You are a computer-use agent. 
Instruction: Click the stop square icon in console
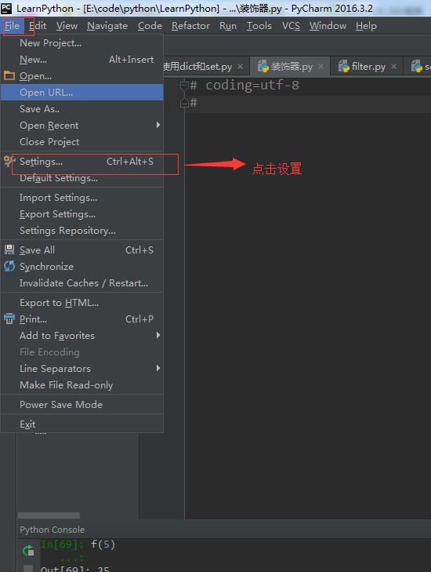(28, 568)
